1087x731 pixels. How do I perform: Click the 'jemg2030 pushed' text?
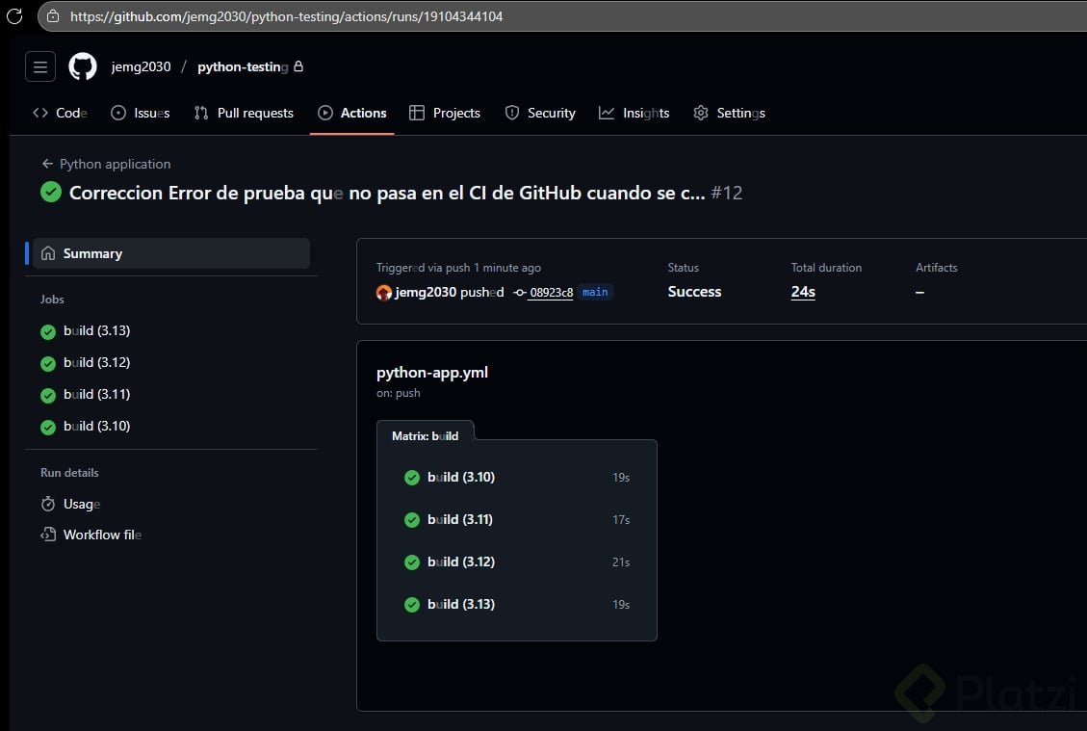pyautogui.click(x=450, y=292)
